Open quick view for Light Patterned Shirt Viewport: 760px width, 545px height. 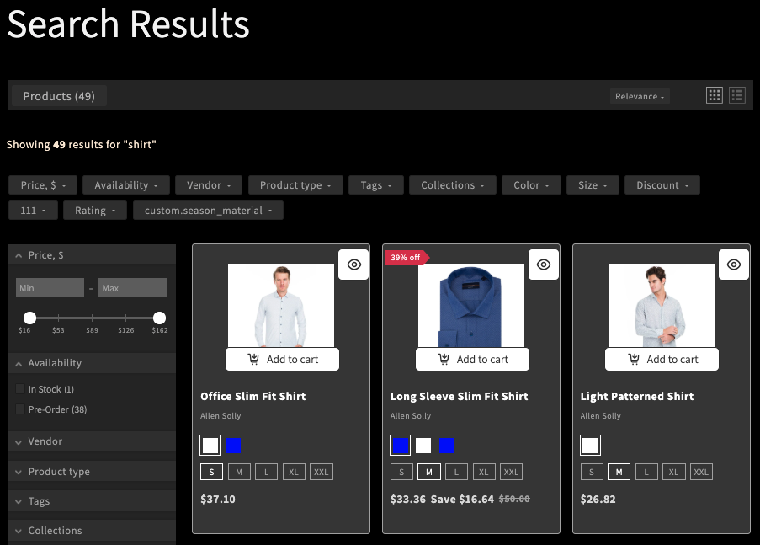pos(734,264)
